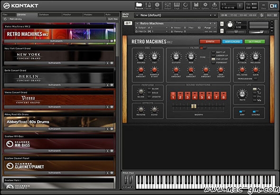280x195 pixels.
Task: Select the LADDER LP filter type
Action: click(214, 56)
